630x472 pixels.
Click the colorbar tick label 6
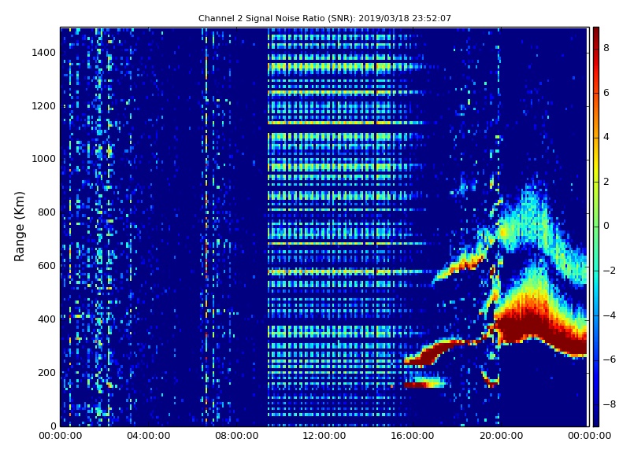606,93
